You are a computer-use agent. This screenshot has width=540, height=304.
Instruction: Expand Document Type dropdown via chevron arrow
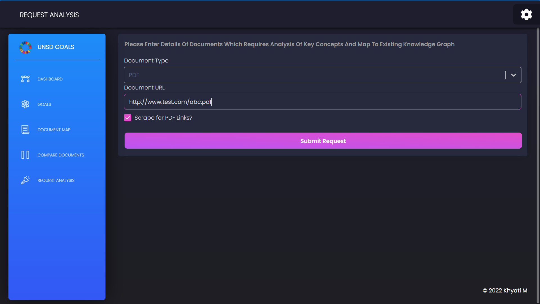[x=513, y=75]
